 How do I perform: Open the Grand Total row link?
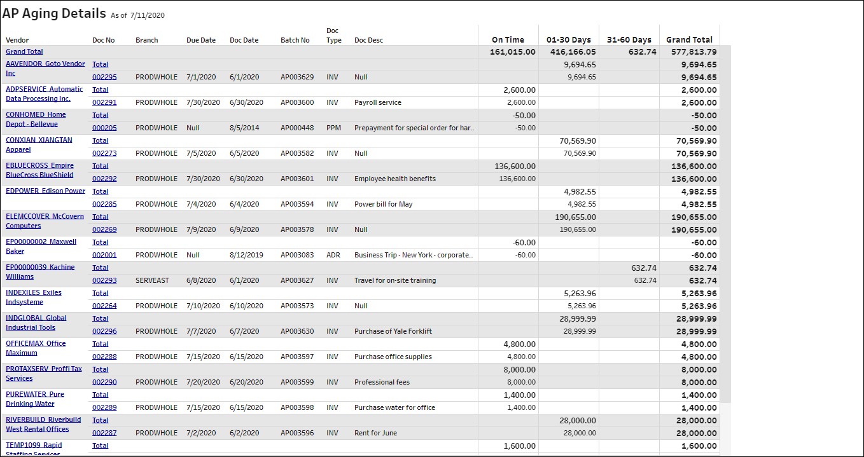coord(24,51)
